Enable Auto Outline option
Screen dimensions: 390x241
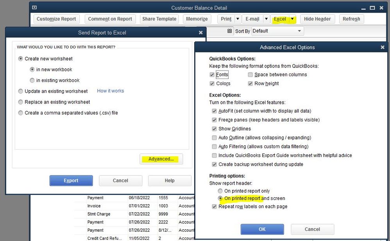coord(214,137)
